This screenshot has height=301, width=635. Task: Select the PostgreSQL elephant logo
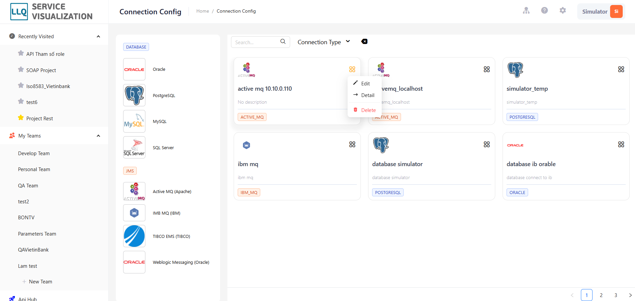point(134,95)
